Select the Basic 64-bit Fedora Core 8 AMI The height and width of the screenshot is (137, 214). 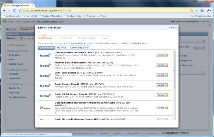click(162, 95)
